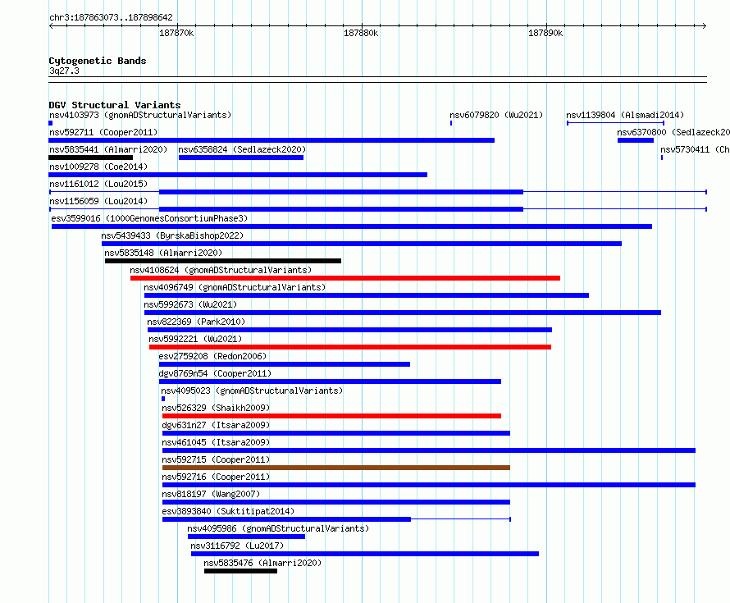This screenshot has width=730, height=603.
Task: Click nsv5835148 (Almarri2020) black bar
Action: [x=223, y=261]
